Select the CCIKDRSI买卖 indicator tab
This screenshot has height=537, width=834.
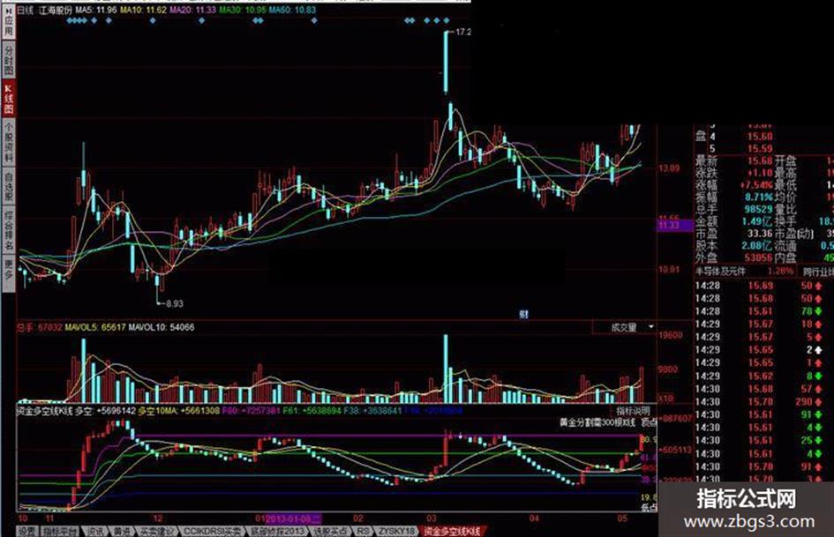pyautogui.click(x=212, y=532)
